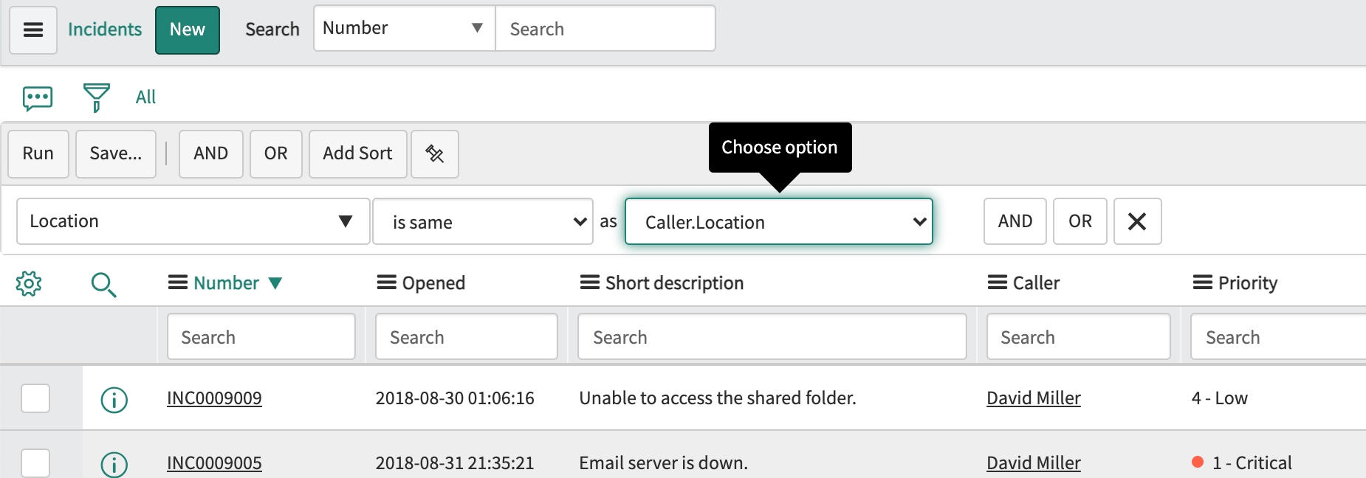
Task: Toggle the filter funnel icon
Action: pyautogui.click(x=97, y=97)
